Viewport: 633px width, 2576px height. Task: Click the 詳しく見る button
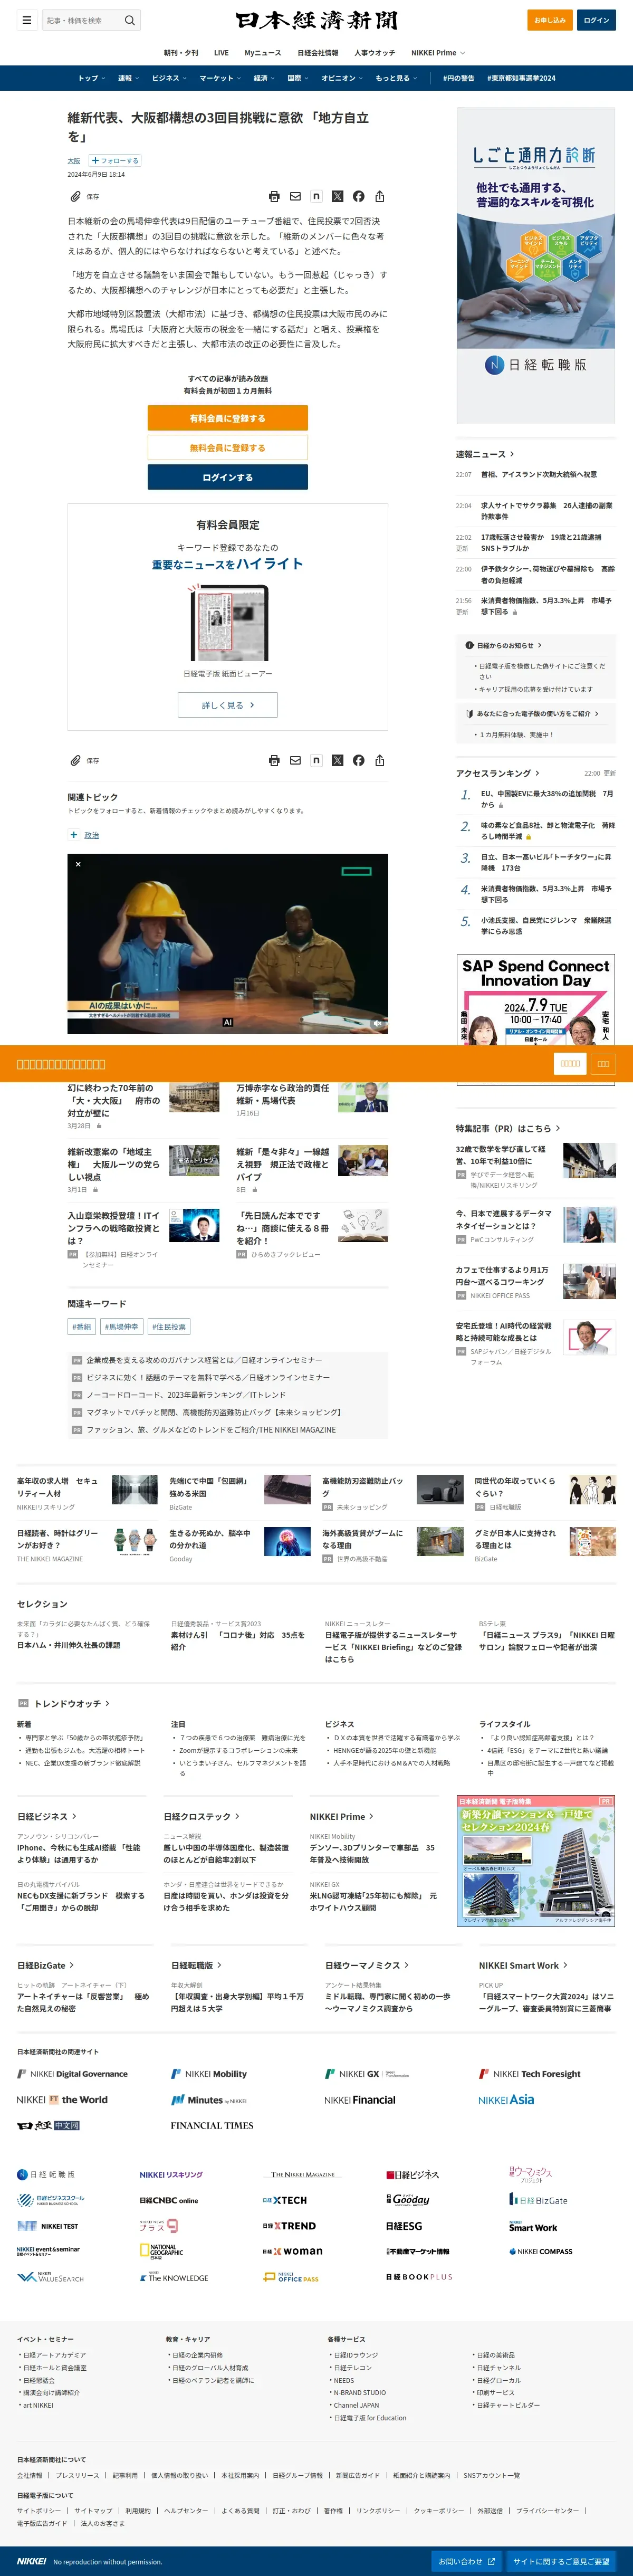228,705
